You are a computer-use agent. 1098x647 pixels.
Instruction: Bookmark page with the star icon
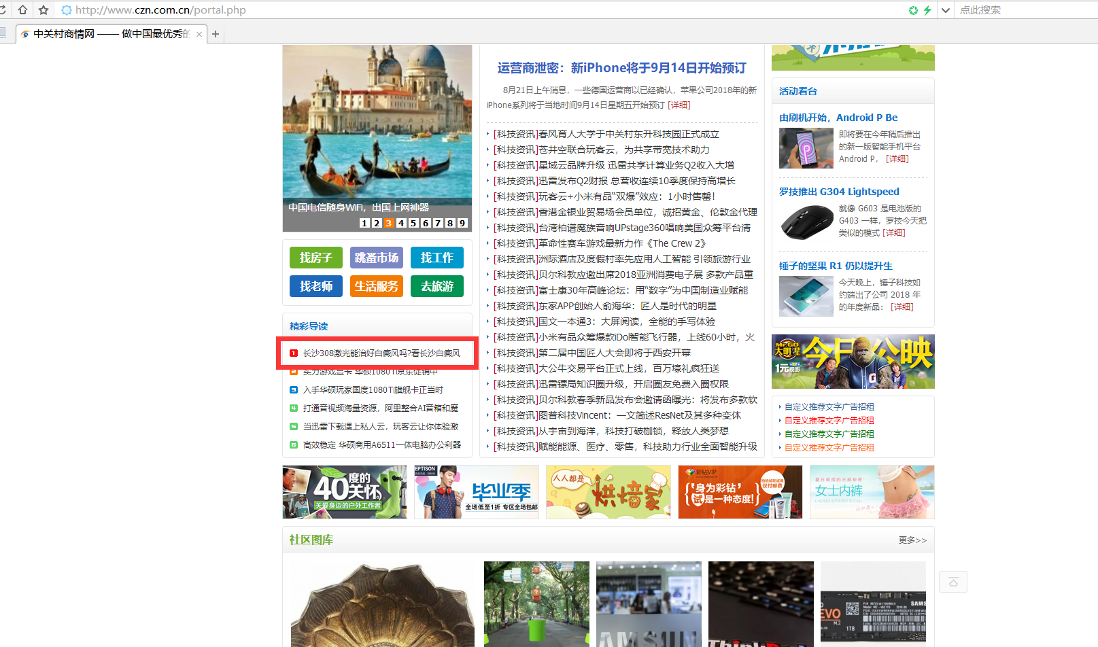pyautogui.click(x=44, y=10)
